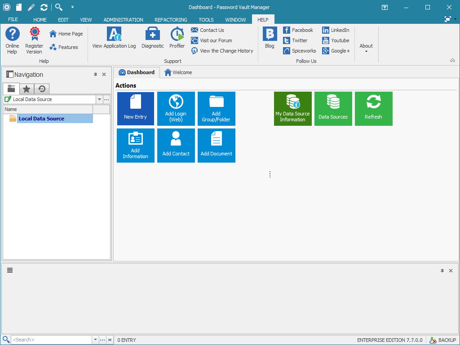Screen dimensions: 460x345
Task: Open the TOOLS ribbon tab
Action: tap(206, 20)
